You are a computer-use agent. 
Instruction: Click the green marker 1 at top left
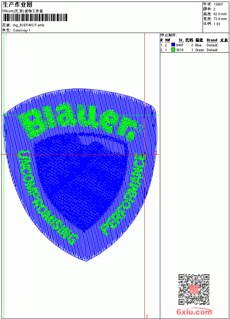pyautogui.click(x=6, y=35)
